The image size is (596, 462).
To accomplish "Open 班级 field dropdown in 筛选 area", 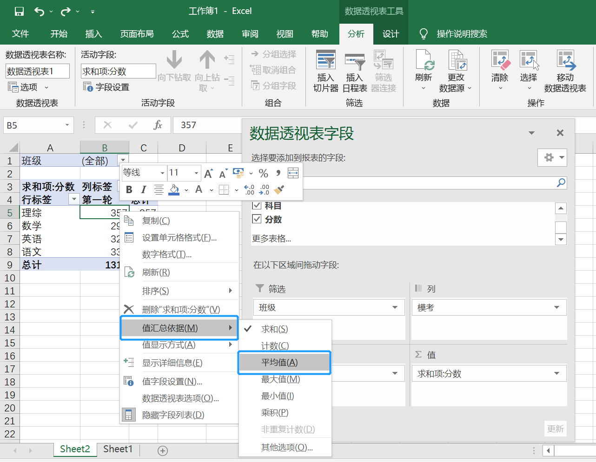I will [395, 307].
